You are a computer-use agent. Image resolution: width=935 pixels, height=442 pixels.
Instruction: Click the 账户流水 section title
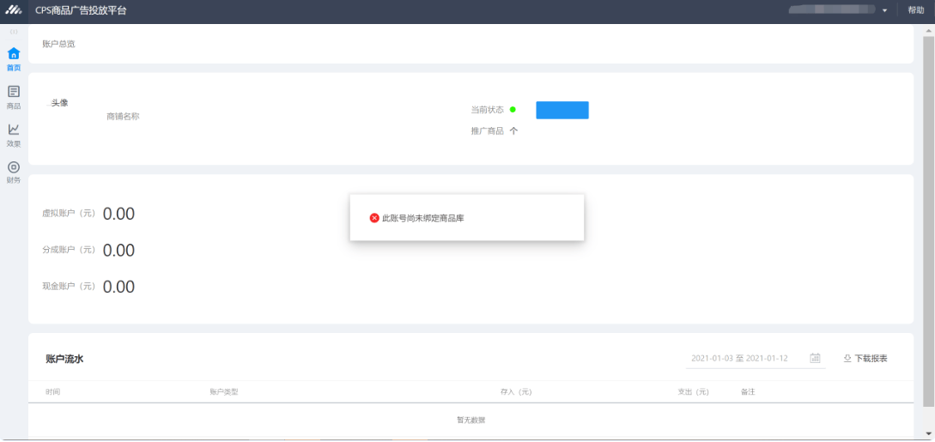point(64,359)
